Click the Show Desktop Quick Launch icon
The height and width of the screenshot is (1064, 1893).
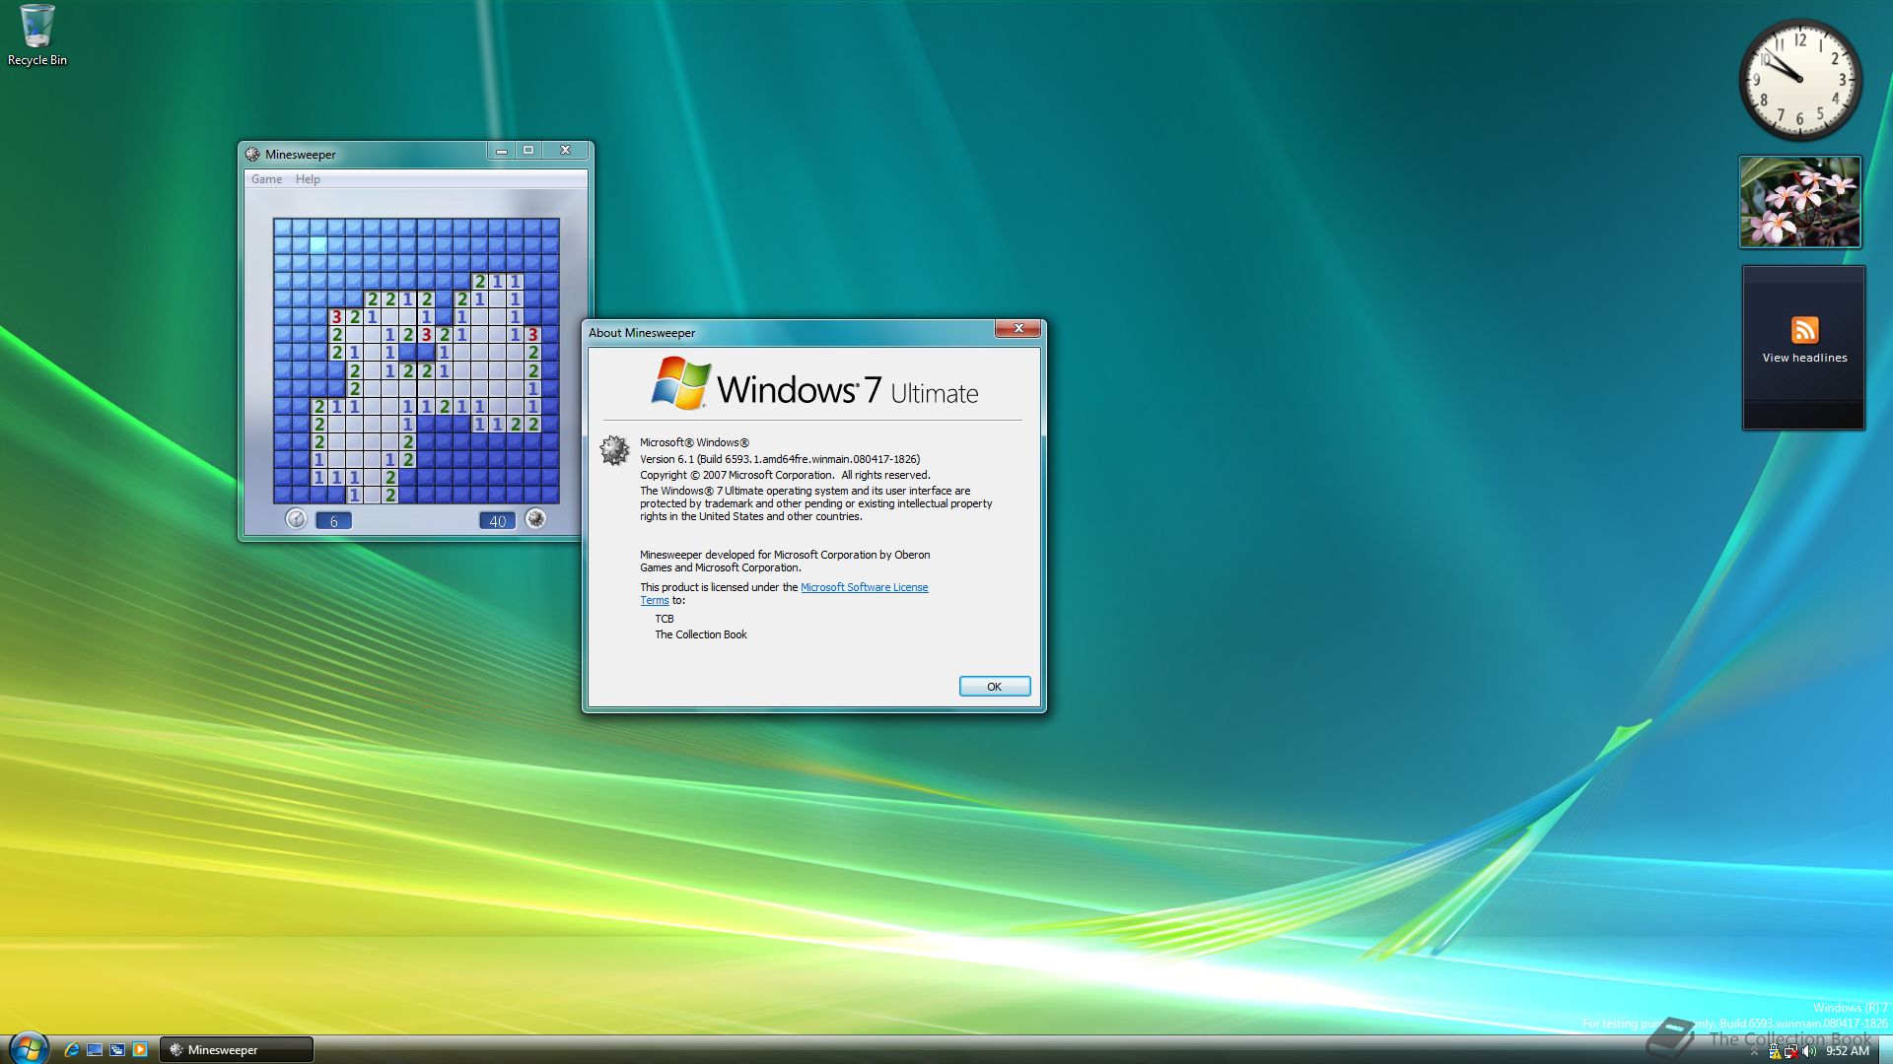click(x=95, y=1050)
